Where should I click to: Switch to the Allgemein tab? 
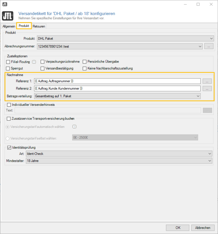coord(9,26)
